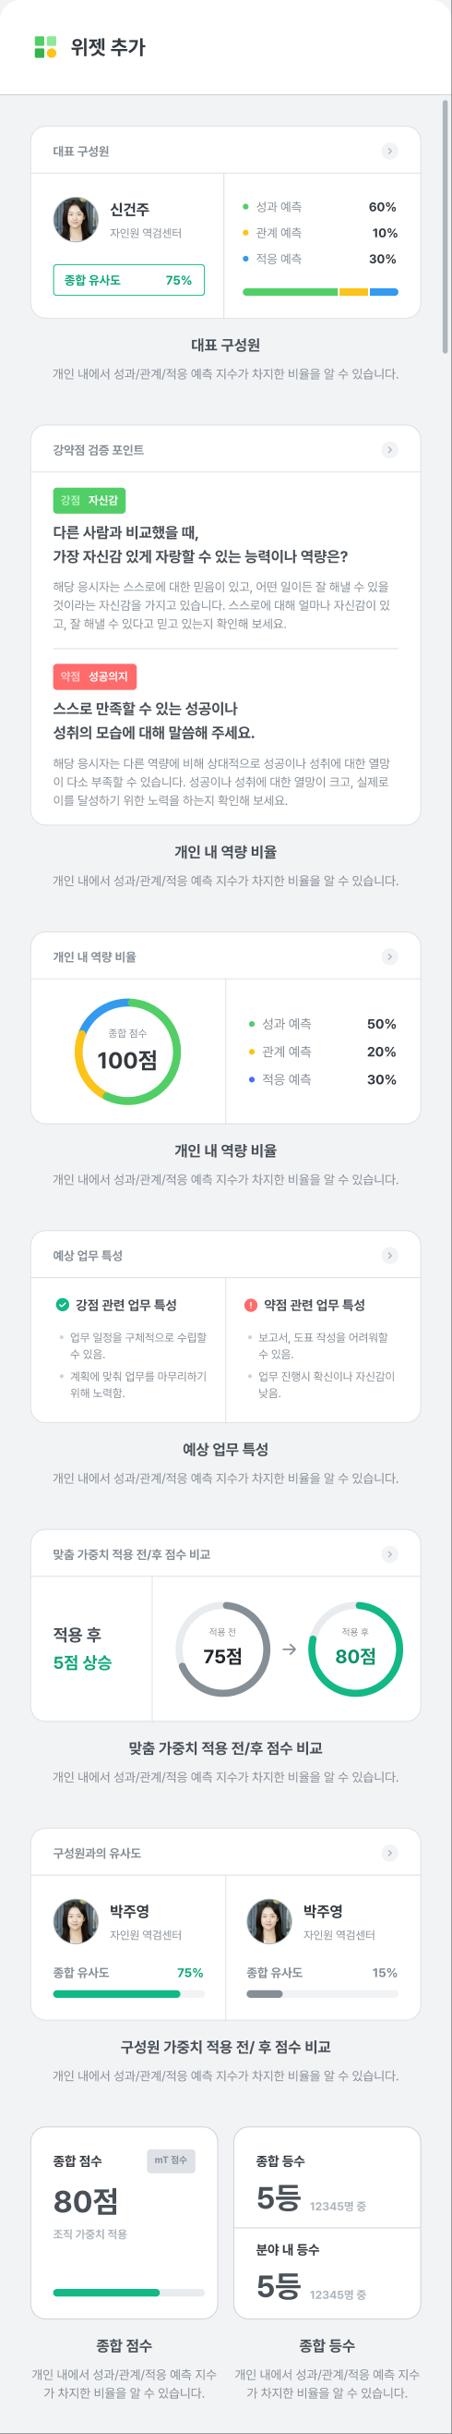Click the green check 강점 관련 icon
Viewport: 452px width, 2434px height.
(x=63, y=1305)
